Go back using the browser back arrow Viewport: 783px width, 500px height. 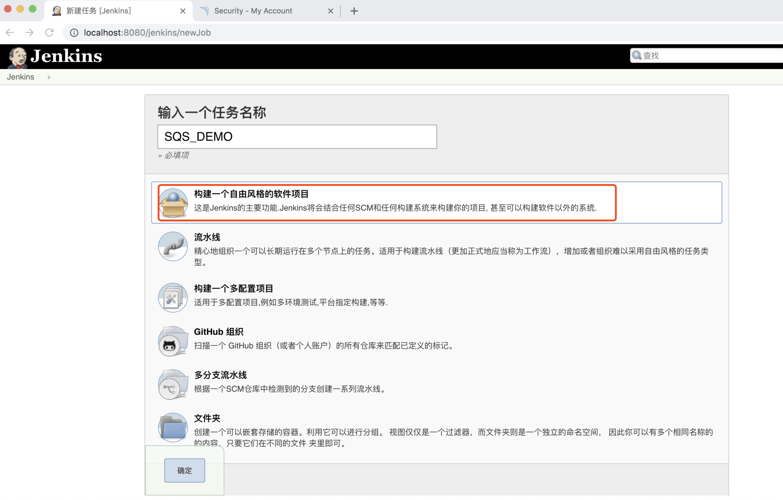(x=10, y=32)
